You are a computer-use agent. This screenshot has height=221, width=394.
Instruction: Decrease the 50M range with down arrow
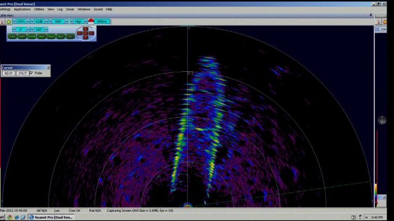(51, 21)
